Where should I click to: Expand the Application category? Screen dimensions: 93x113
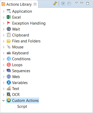(x=4, y=11)
